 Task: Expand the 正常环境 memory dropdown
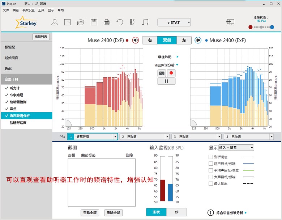[115, 137]
